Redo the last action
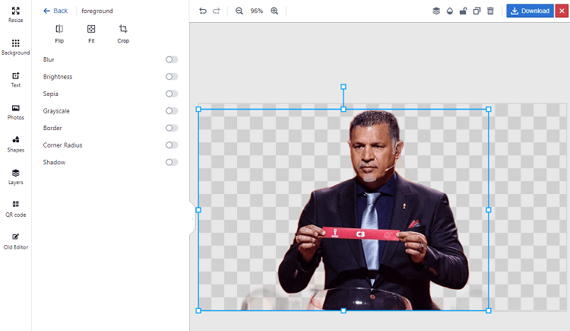This screenshot has width=570, height=331. (217, 11)
